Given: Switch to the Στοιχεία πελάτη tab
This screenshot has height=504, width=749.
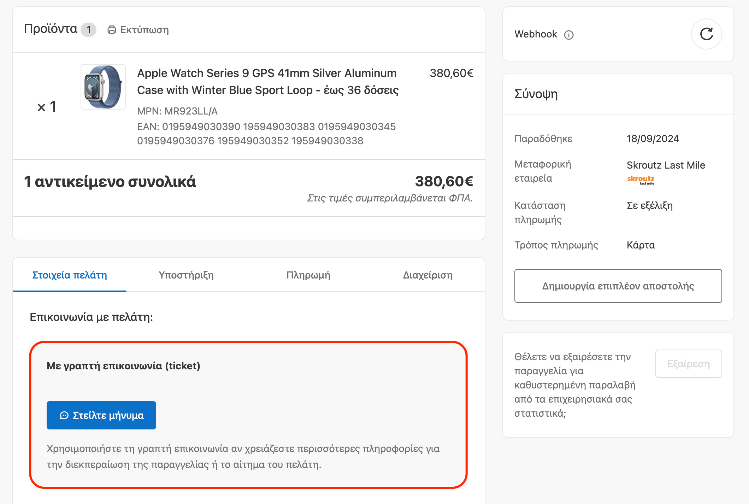Looking at the screenshot, I should click(70, 275).
